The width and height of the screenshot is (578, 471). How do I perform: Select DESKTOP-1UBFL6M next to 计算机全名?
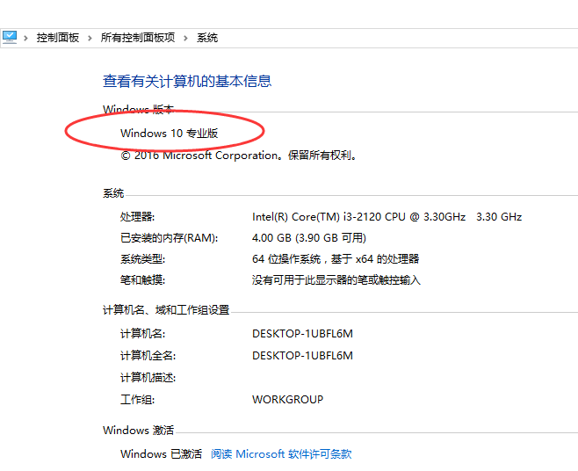[302, 356]
